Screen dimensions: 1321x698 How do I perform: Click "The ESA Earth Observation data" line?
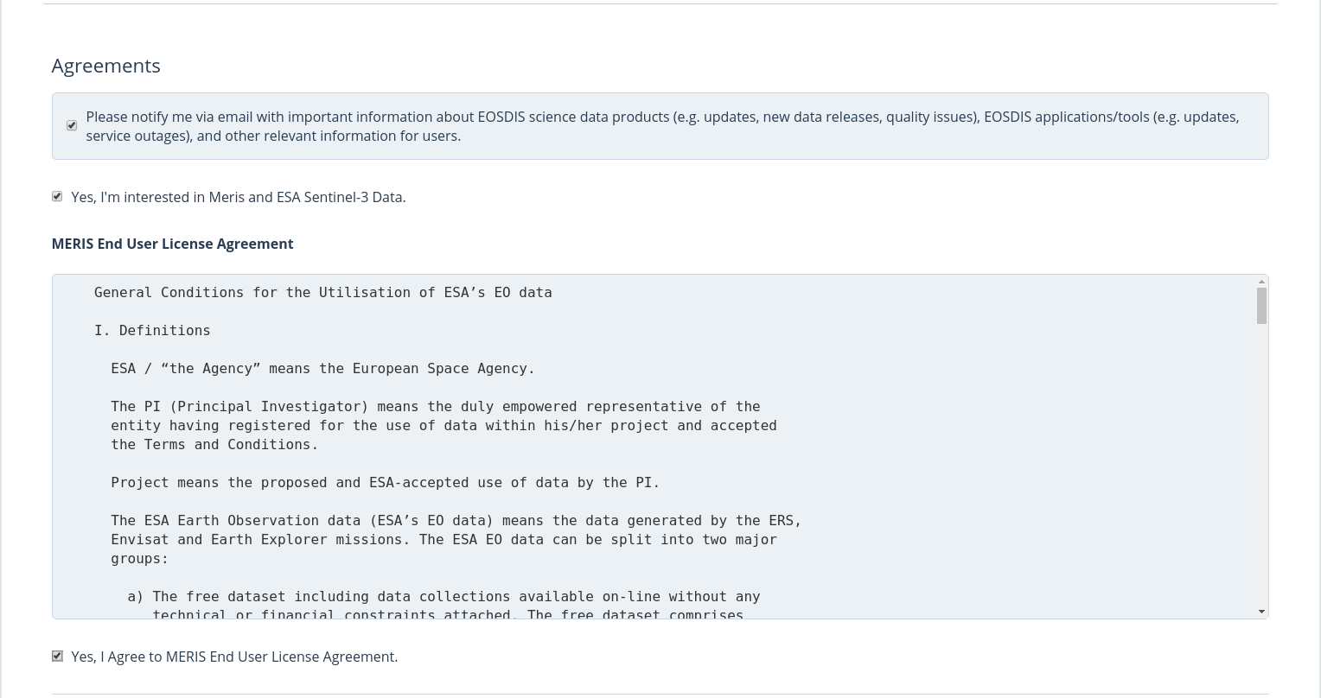(456, 520)
